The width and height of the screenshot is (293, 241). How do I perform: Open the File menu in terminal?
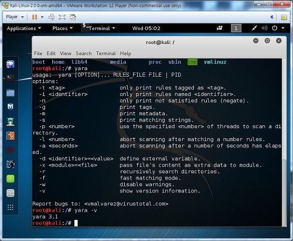[x=38, y=53]
